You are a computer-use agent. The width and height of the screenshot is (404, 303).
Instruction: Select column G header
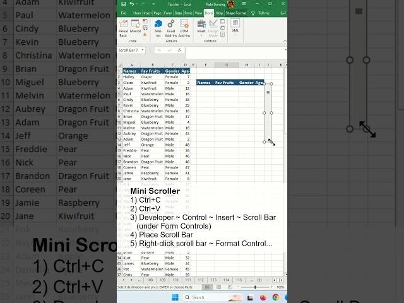227,65
